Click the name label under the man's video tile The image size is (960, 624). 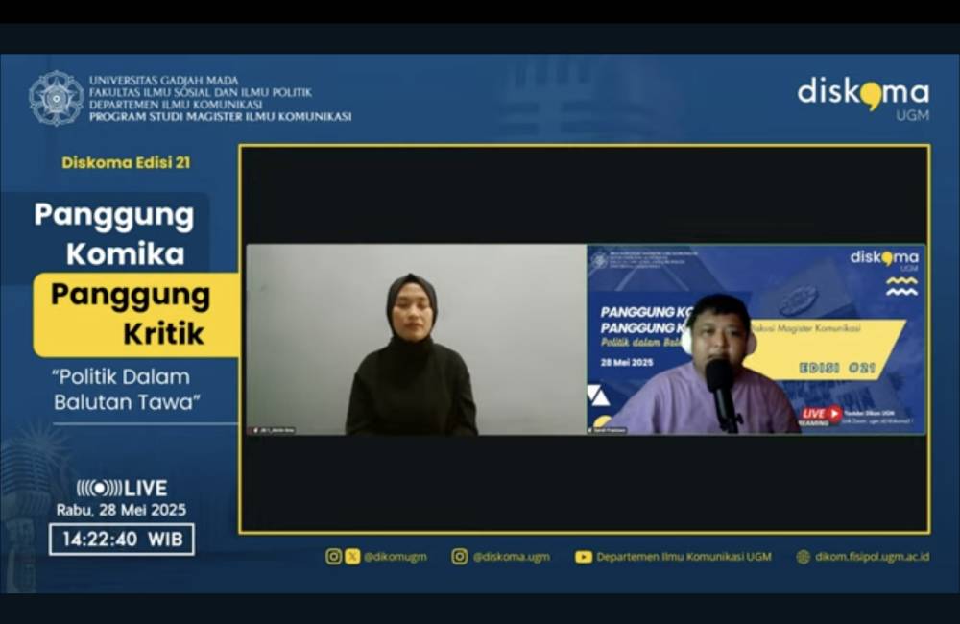pyautogui.click(x=608, y=430)
